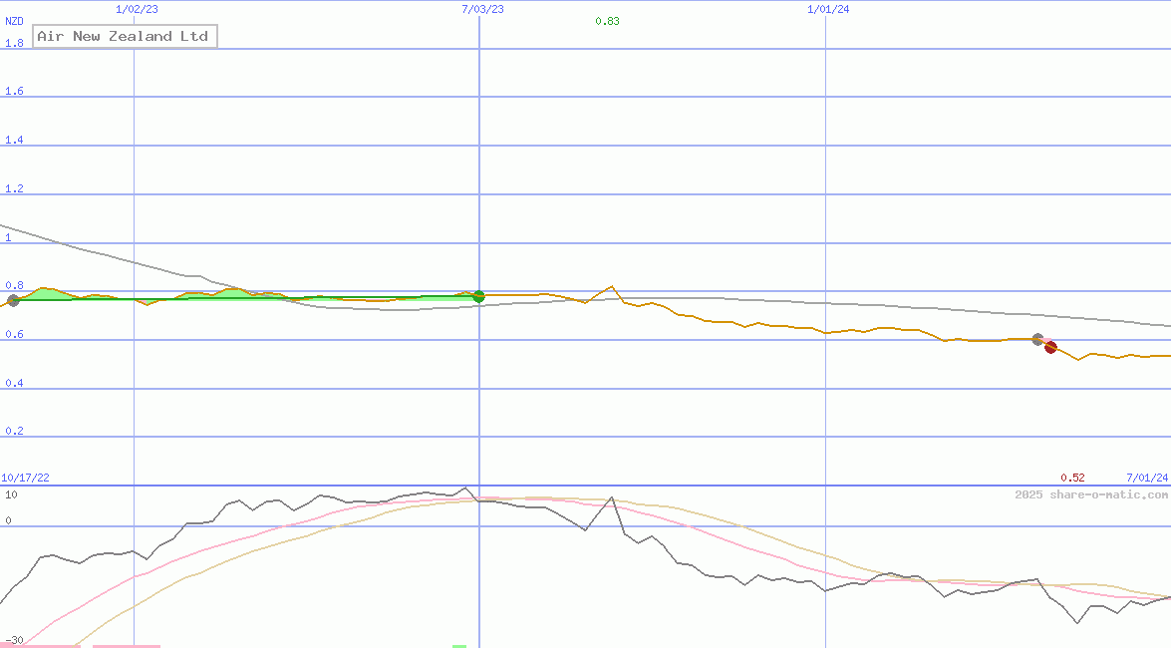The width and height of the screenshot is (1171, 648).
Task: Click the gray marker dot at chart start
Action: 13,300
